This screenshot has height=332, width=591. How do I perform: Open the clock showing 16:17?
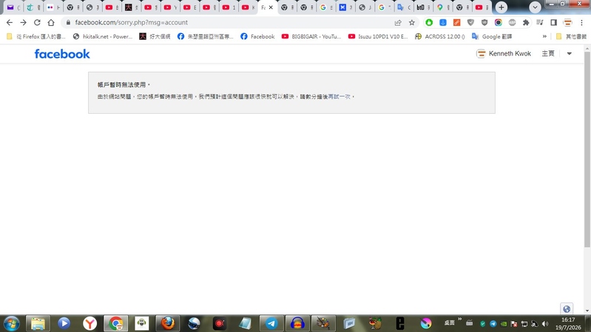(568, 324)
